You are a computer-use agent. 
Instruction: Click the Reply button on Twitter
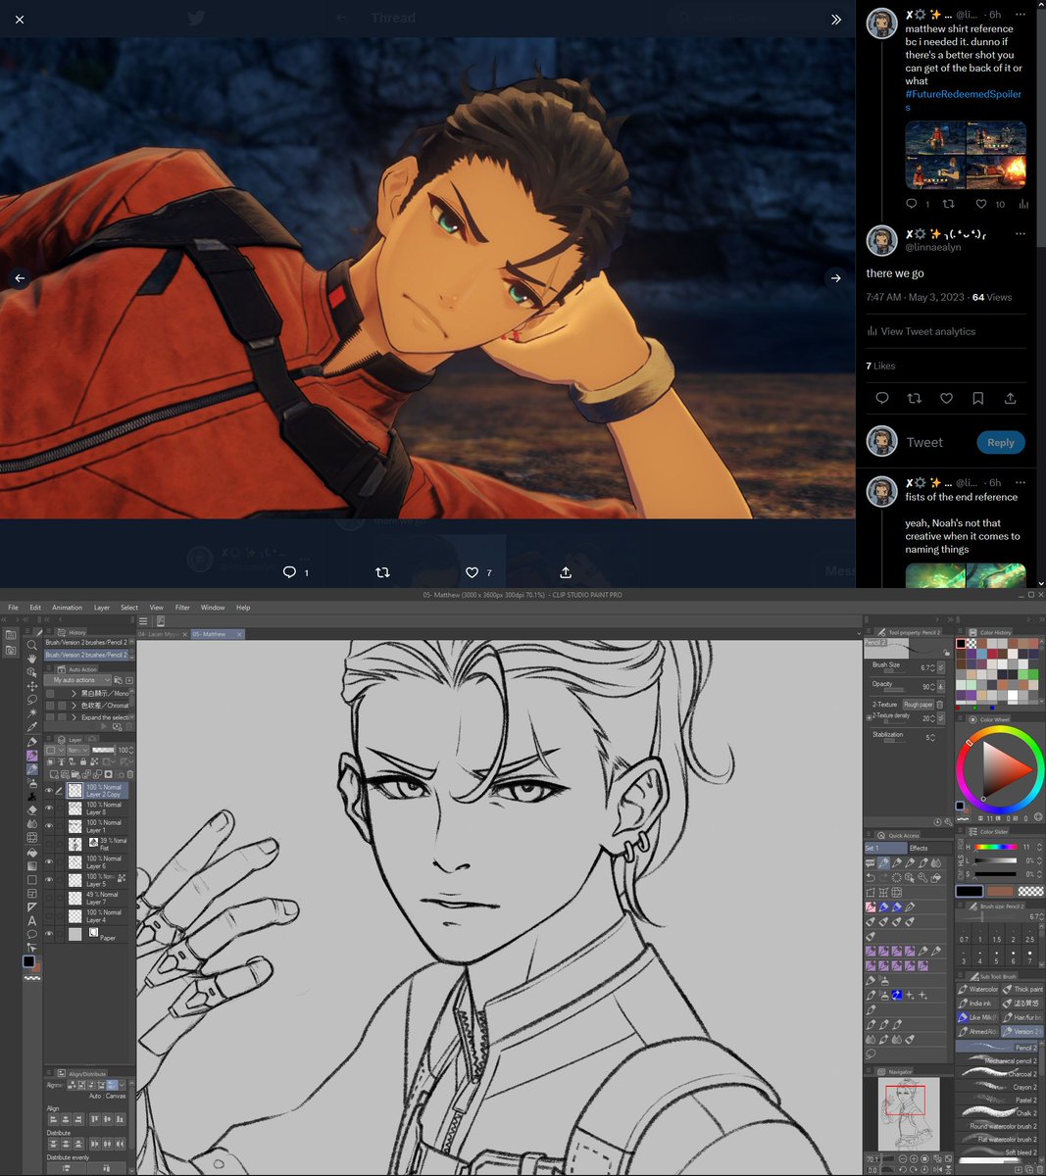tap(1000, 442)
